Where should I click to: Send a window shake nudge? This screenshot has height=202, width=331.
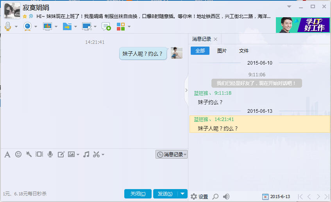point(39,154)
